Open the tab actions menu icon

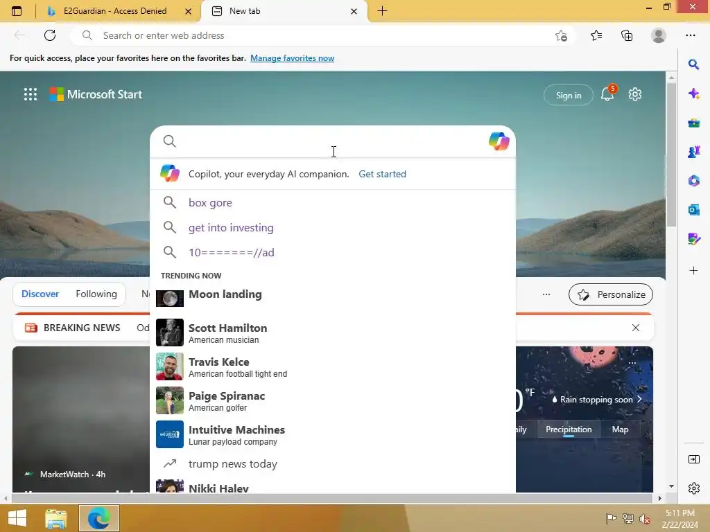tap(17, 11)
